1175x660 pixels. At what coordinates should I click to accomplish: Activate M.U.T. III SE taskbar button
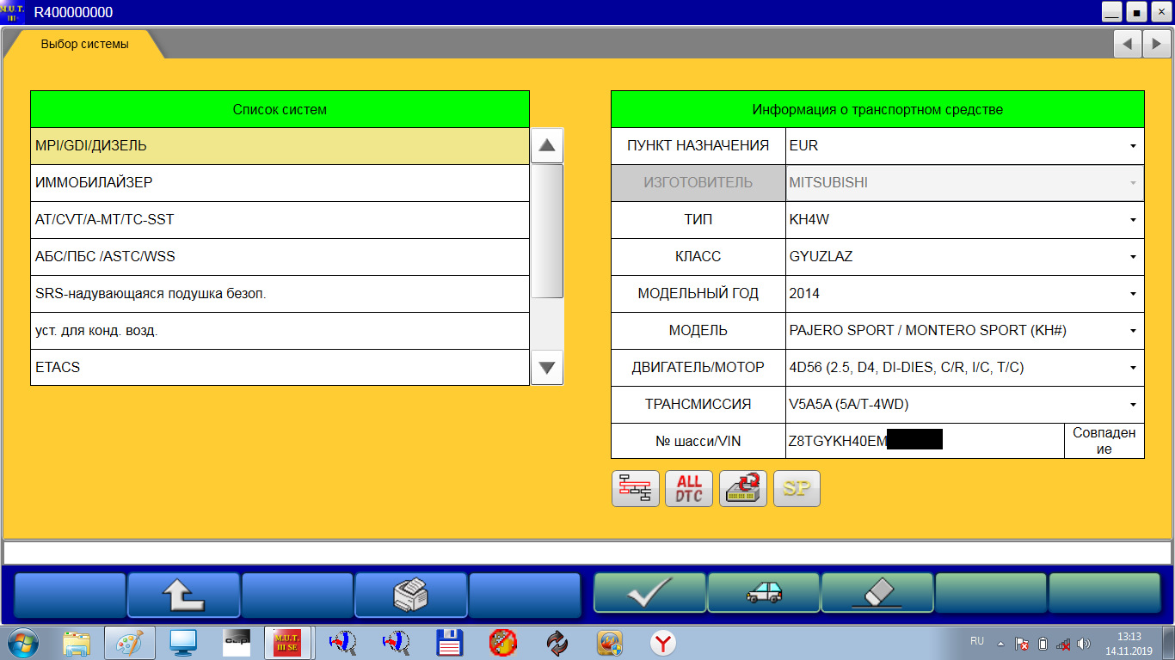tap(287, 643)
